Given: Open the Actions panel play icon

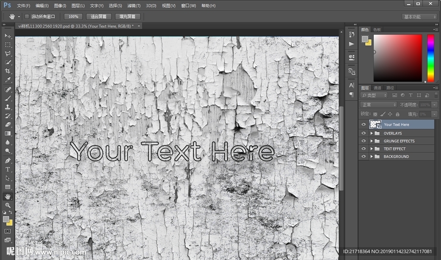Looking at the screenshot, I should [x=351, y=44].
